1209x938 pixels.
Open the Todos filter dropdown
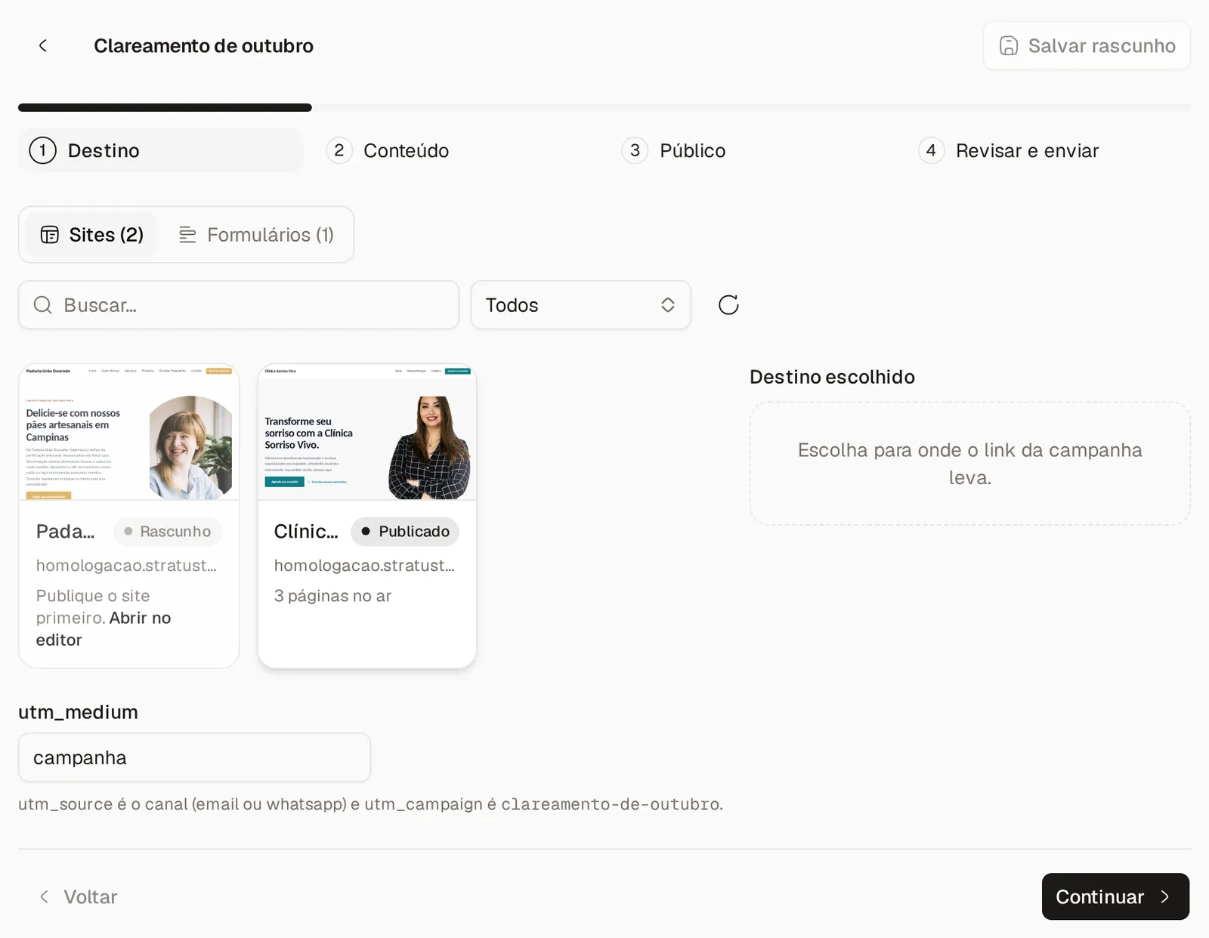[x=580, y=305]
